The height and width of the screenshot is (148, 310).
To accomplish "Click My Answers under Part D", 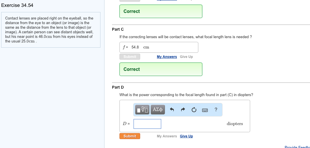I will pyautogui.click(x=167, y=136).
